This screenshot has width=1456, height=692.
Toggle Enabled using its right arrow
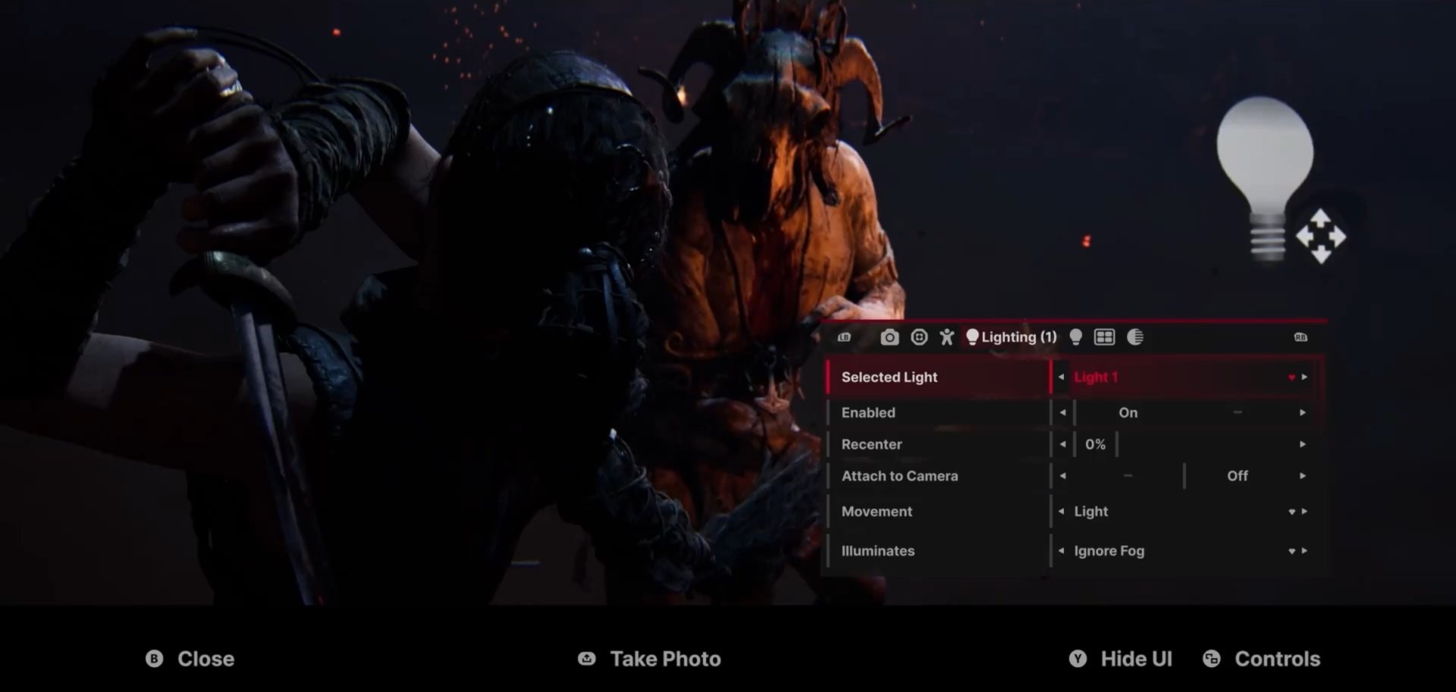tap(1303, 412)
